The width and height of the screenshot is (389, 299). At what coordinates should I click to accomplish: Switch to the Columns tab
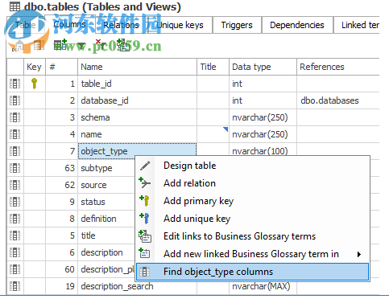(70, 24)
